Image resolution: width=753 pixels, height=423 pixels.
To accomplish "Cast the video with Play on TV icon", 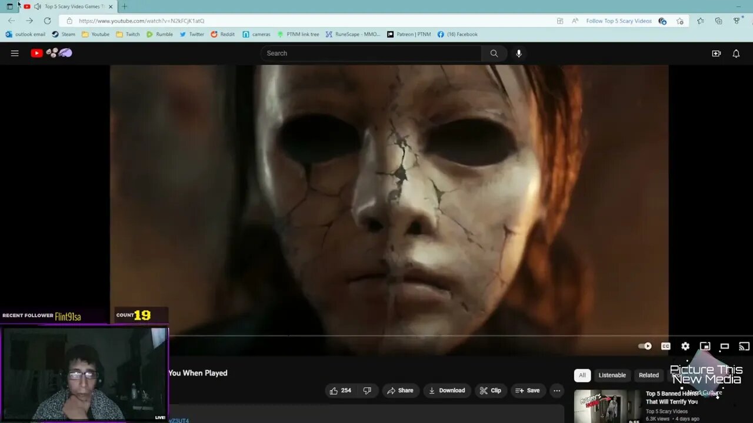I will point(744,346).
